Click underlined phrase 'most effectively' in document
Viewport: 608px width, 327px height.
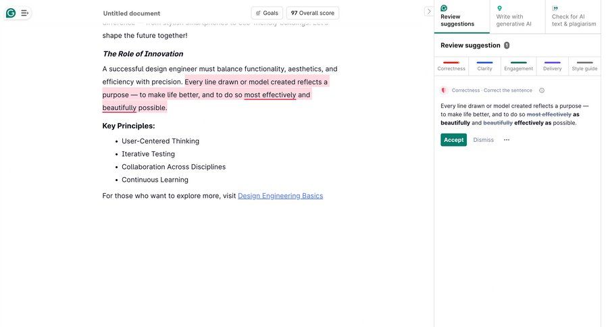pyautogui.click(x=270, y=95)
